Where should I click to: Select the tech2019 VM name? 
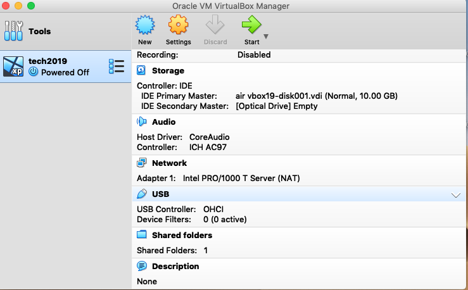[47, 61]
